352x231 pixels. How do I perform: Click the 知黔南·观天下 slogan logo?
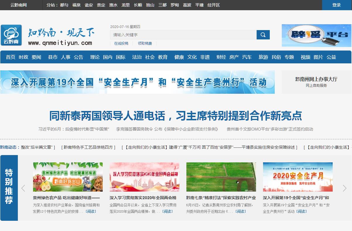61,36
